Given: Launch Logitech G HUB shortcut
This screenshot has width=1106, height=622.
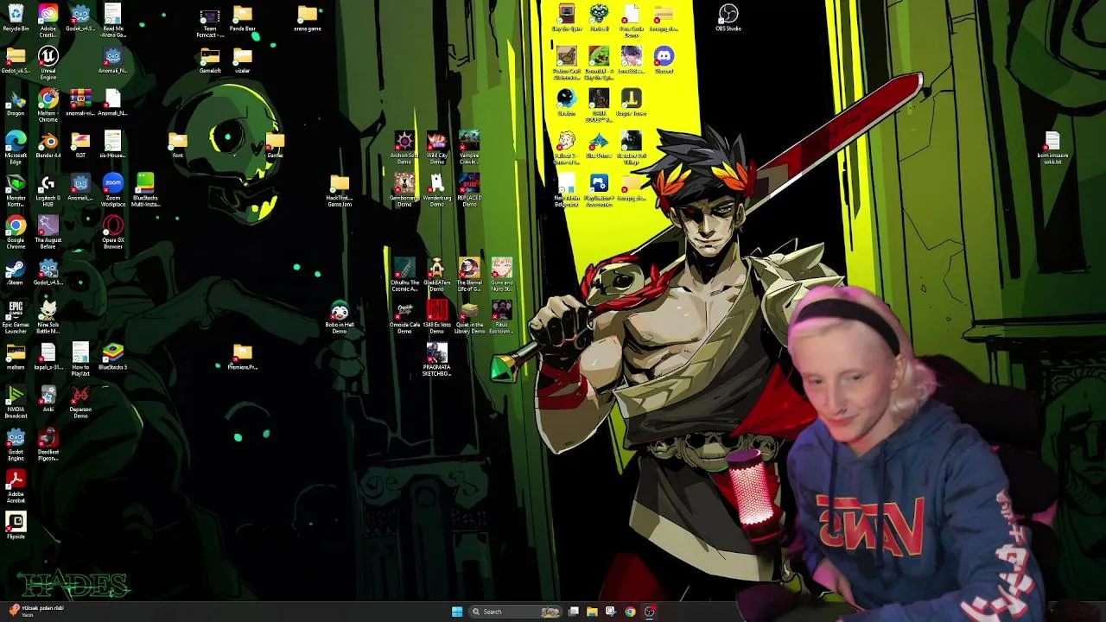Looking at the screenshot, I should (48, 189).
